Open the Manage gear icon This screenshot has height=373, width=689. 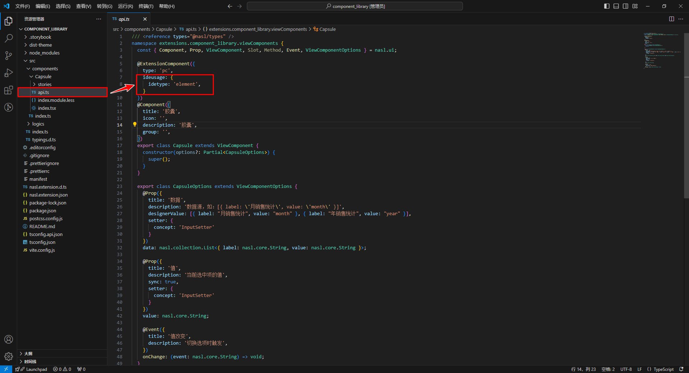click(9, 357)
